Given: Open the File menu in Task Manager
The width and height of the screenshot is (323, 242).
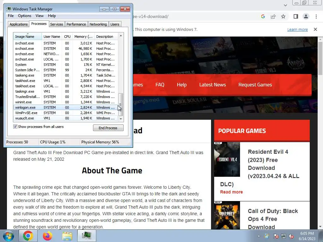Looking at the screenshot, I should click(x=11, y=16).
